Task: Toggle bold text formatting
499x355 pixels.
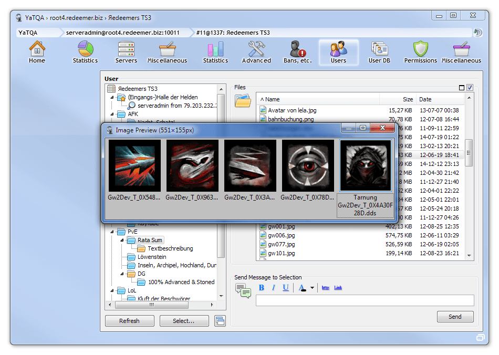Action: (261, 288)
